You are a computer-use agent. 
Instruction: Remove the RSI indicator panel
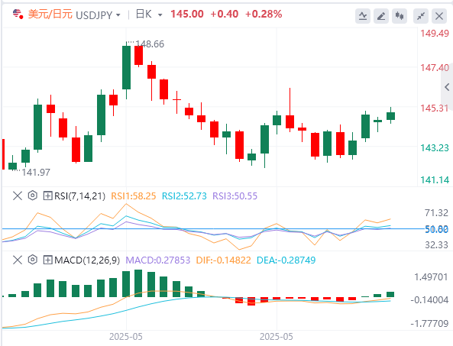coord(18,196)
